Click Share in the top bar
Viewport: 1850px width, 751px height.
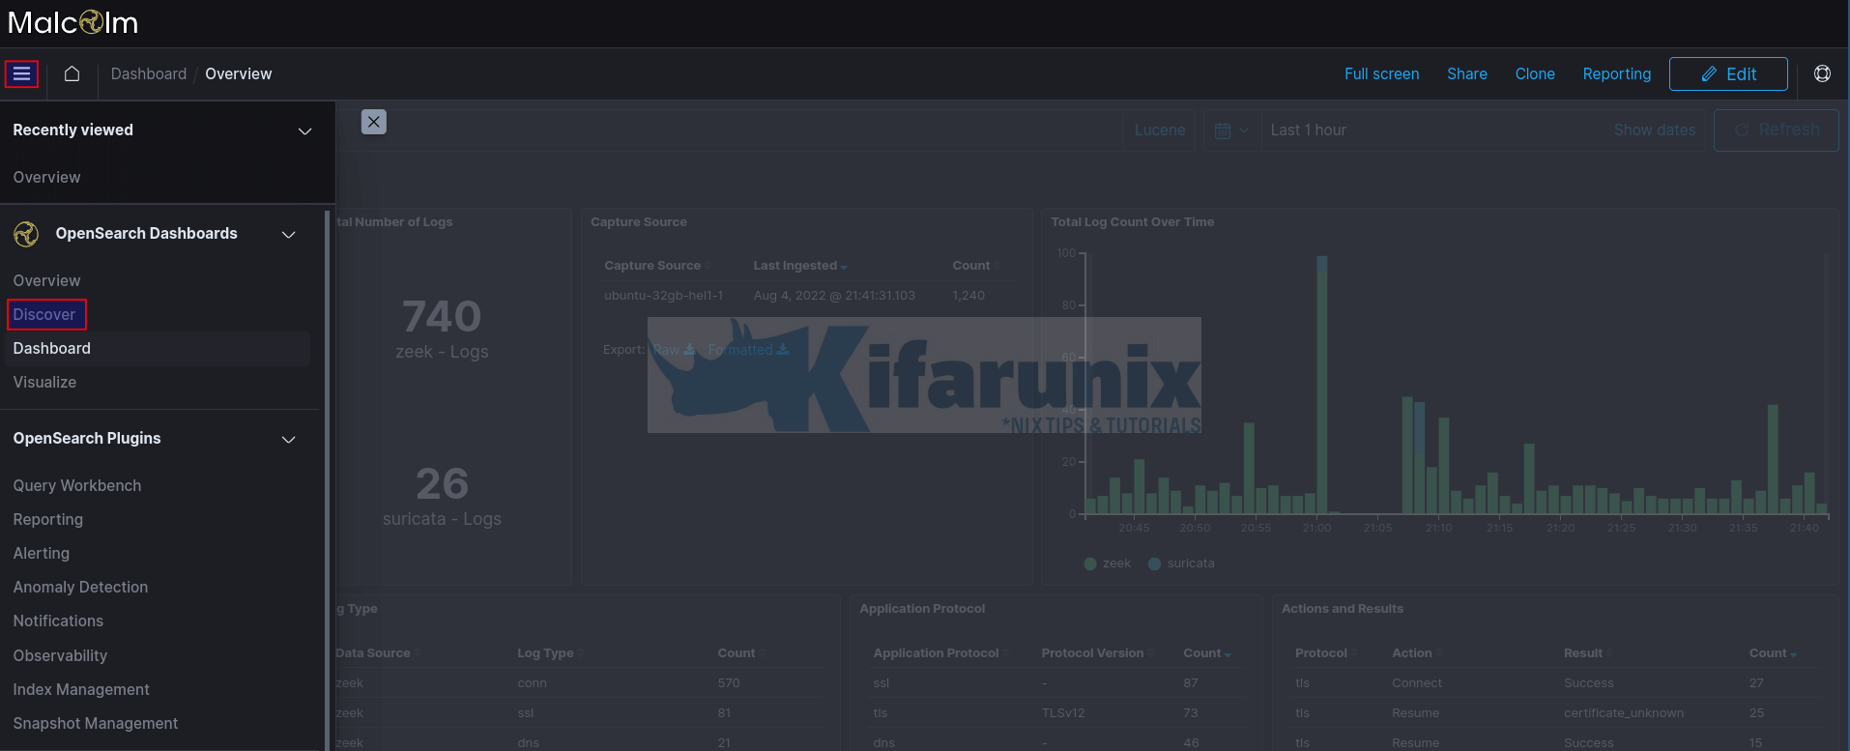[1466, 74]
